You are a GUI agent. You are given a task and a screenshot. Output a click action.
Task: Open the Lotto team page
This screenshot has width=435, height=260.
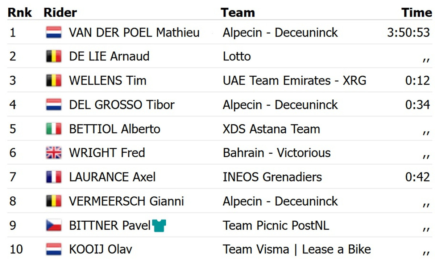click(237, 56)
